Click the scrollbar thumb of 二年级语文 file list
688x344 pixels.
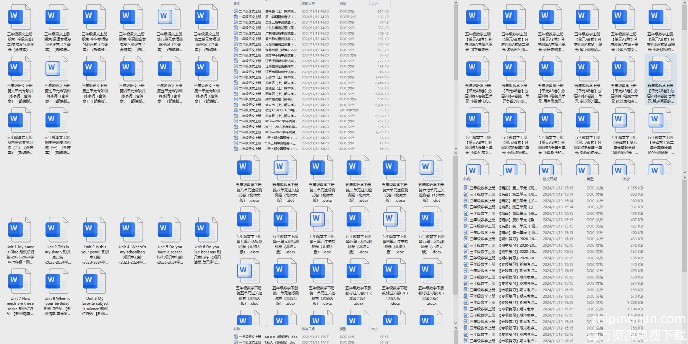(456, 41)
